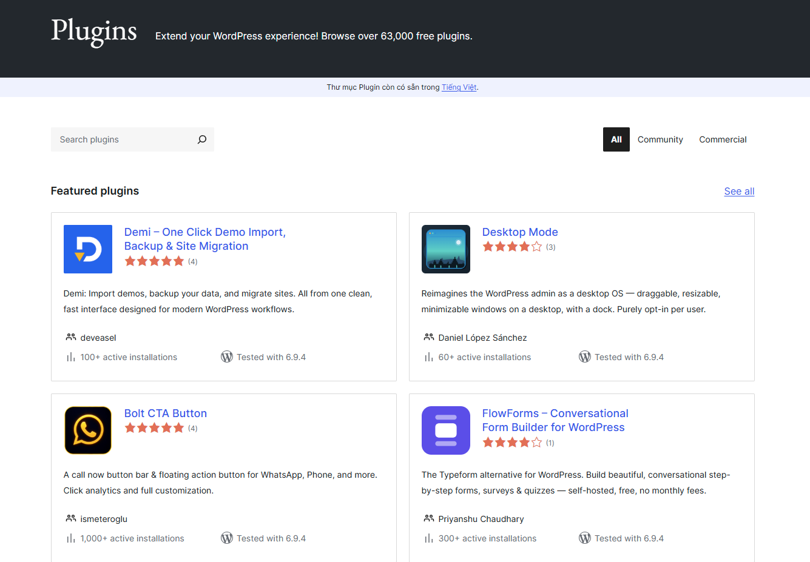This screenshot has width=810, height=562.
Task: Click the Demi five-star rating
Action: (154, 261)
